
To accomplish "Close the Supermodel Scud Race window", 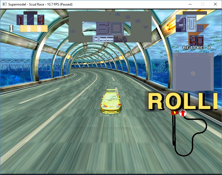I will (x=215, y=4).
